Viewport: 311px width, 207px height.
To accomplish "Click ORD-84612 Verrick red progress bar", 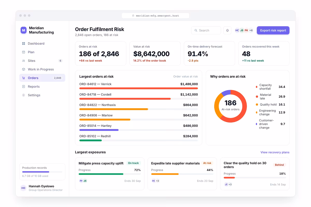I will (139, 88).
